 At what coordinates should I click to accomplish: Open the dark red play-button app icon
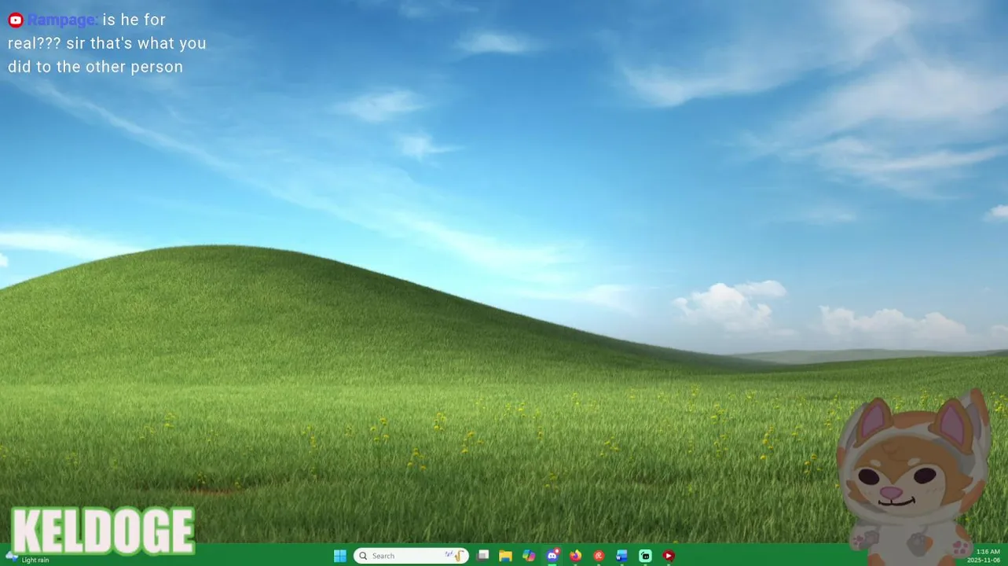669,556
